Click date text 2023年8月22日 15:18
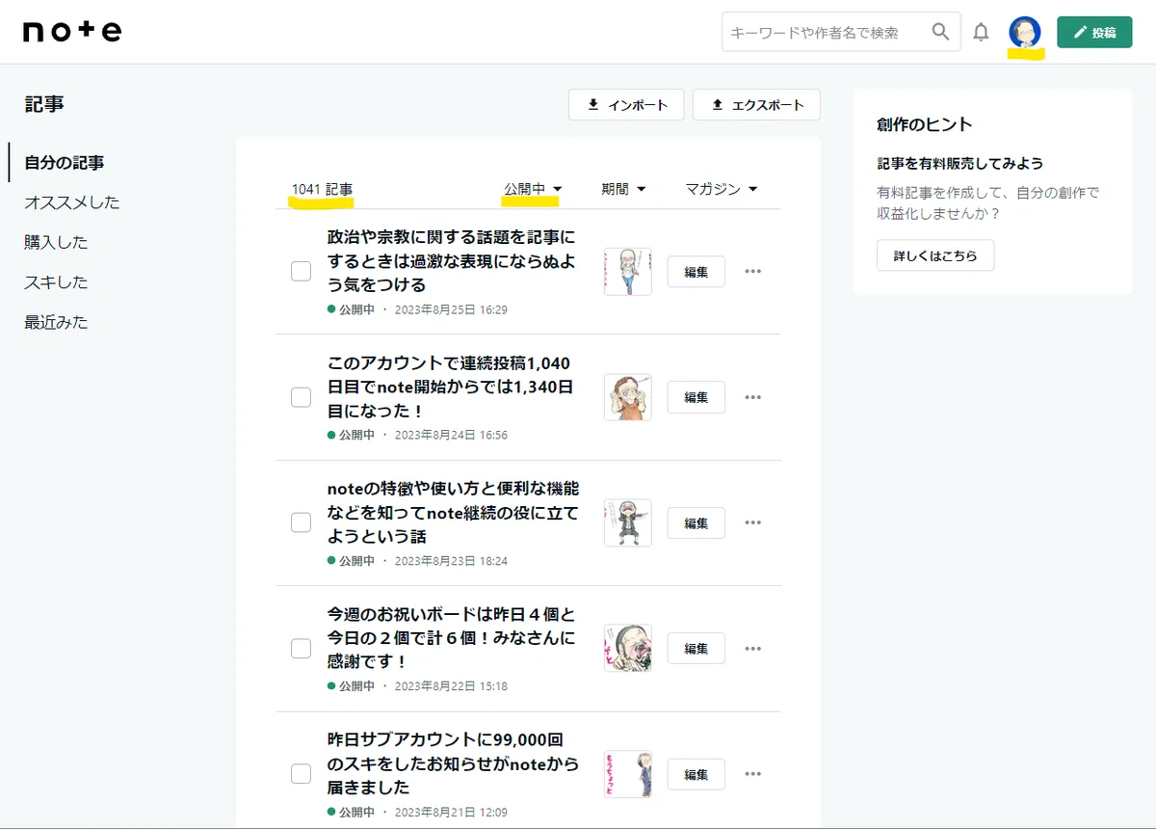 451,686
